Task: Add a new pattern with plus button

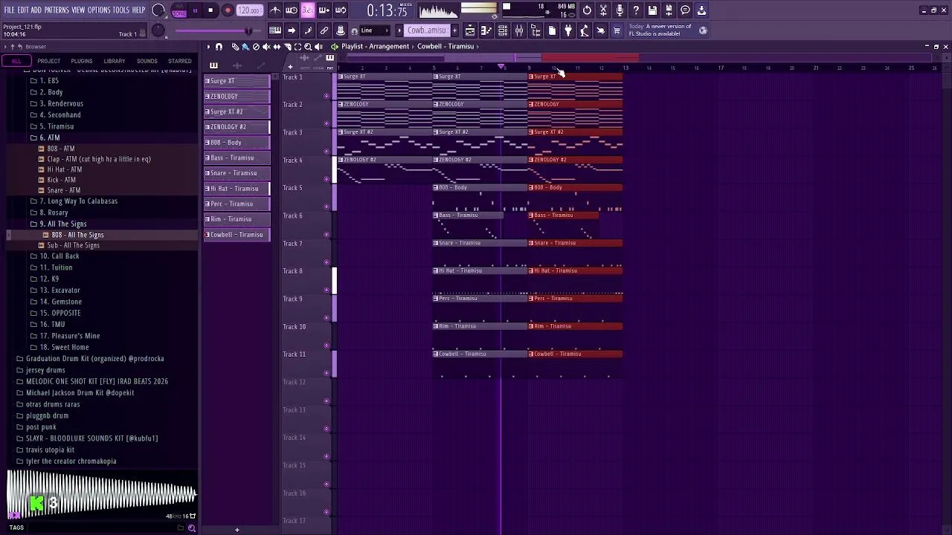Action: 454,30
